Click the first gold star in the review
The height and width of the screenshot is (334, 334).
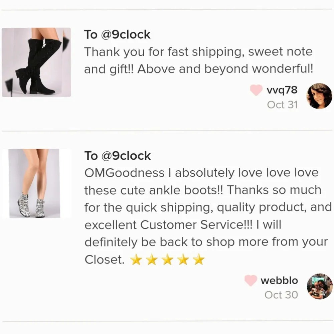[136, 259]
